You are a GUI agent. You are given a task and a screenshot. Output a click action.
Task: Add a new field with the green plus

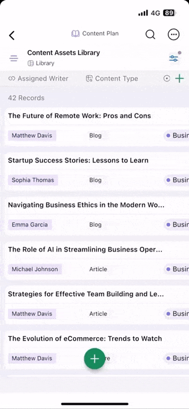180,78
